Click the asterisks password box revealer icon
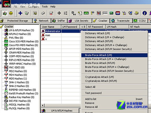The width and height of the screenshot is (151, 113). pyautogui.click(x=105, y=13)
